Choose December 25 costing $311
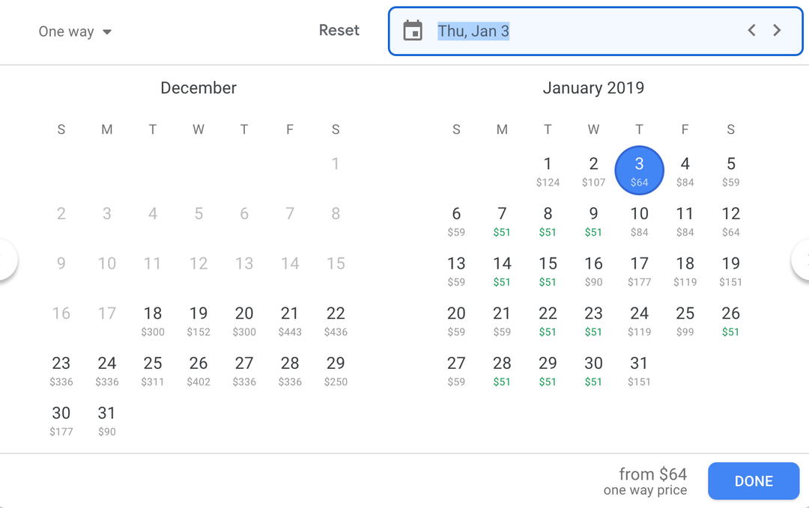The height and width of the screenshot is (508, 809). [x=152, y=370]
